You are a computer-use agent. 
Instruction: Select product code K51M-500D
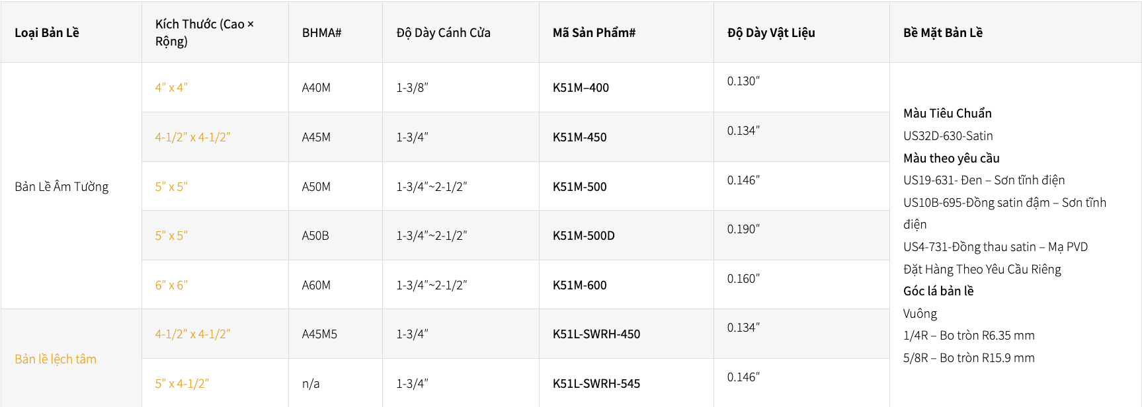coord(583,236)
